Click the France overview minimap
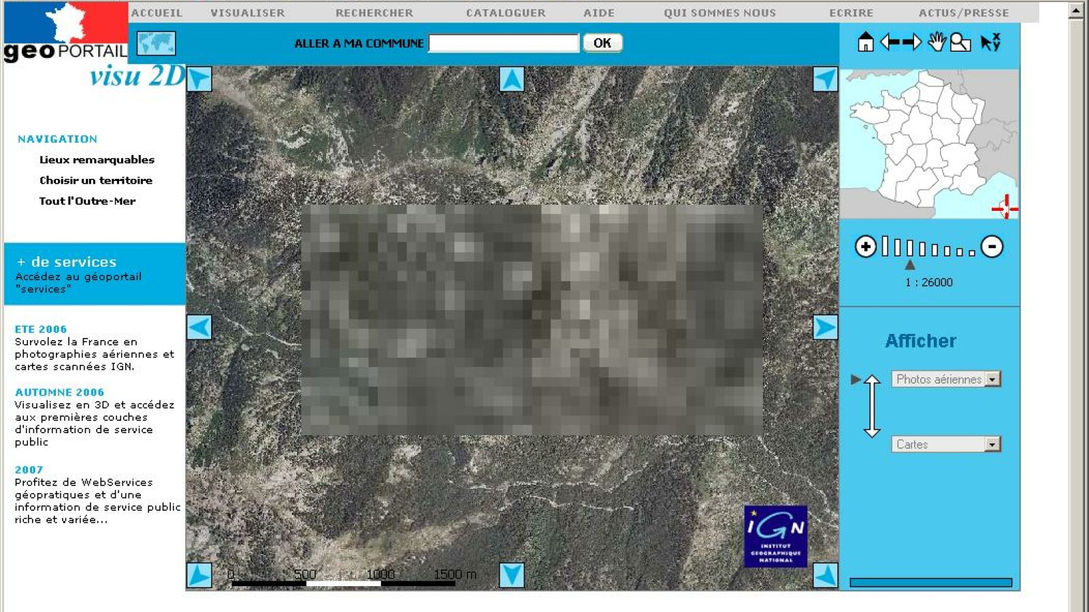This screenshot has width=1089, height=612. click(x=929, y=143)
